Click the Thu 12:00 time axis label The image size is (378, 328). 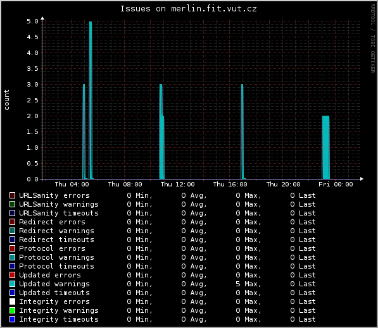point(177,185)
